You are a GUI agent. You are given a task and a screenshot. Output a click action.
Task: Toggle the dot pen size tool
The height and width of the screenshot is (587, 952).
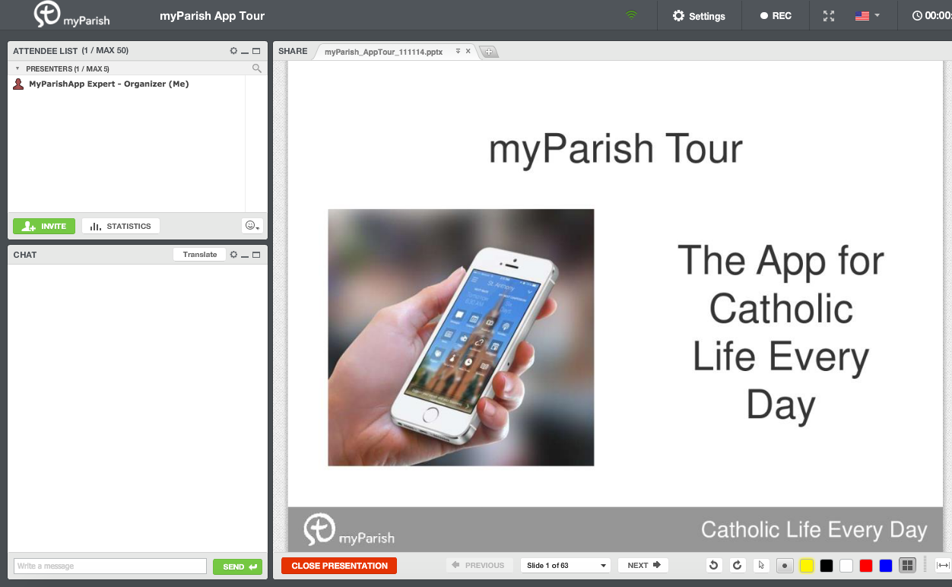pyautogui.click(x=785, y=565)
